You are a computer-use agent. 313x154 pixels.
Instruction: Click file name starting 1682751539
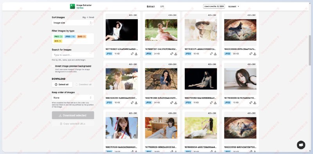122,147
